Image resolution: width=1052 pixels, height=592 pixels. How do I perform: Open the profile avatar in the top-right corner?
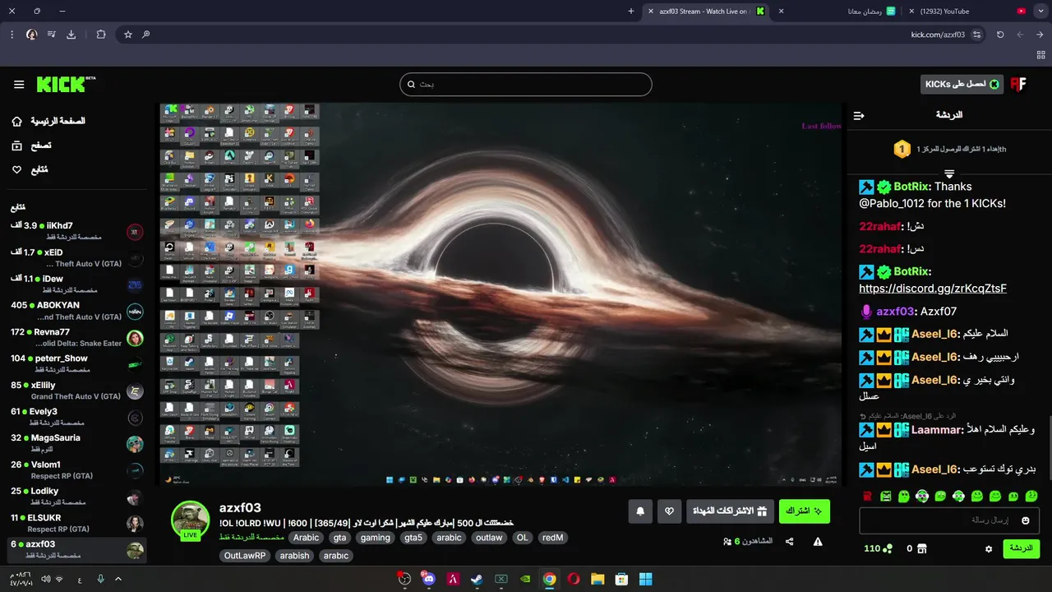click(1019, 84)
